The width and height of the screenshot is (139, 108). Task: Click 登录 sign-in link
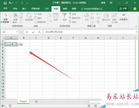point(103,3)
